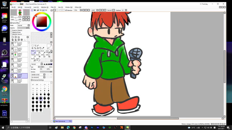This screenshot has height=130, width=232.
Task: Select the AirBrush tool
Action: click(x=38, y=52)
